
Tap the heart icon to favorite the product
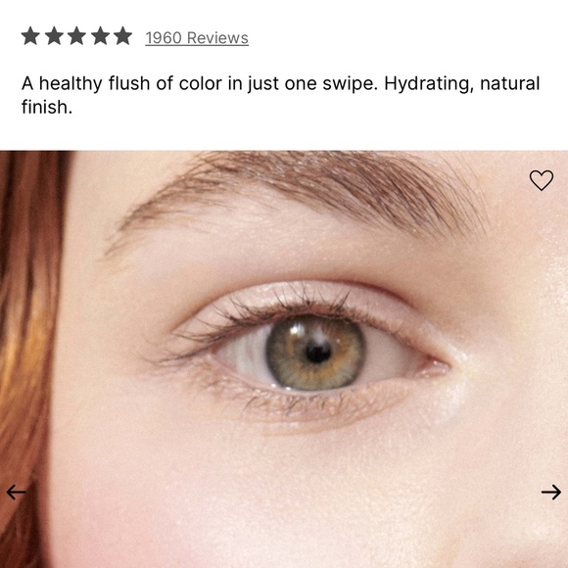tap(542, 180)
